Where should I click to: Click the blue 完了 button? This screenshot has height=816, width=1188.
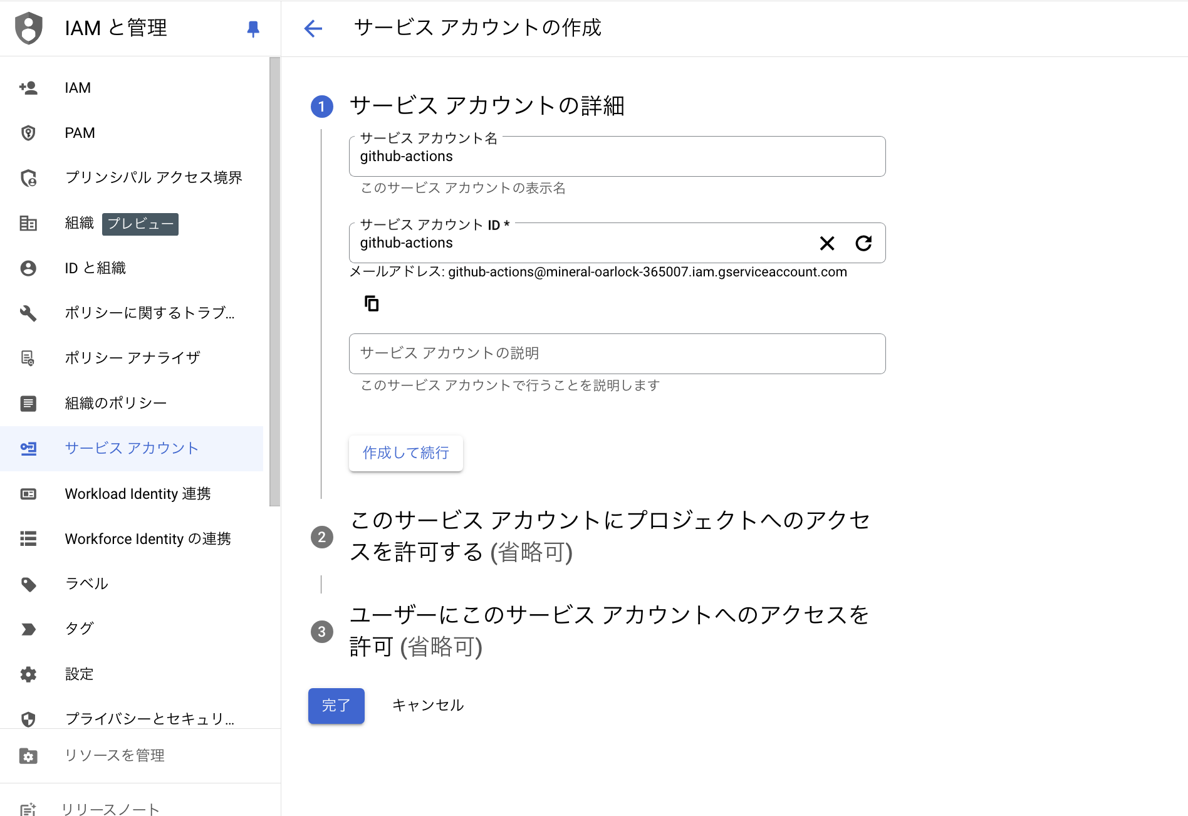point(336,706)
